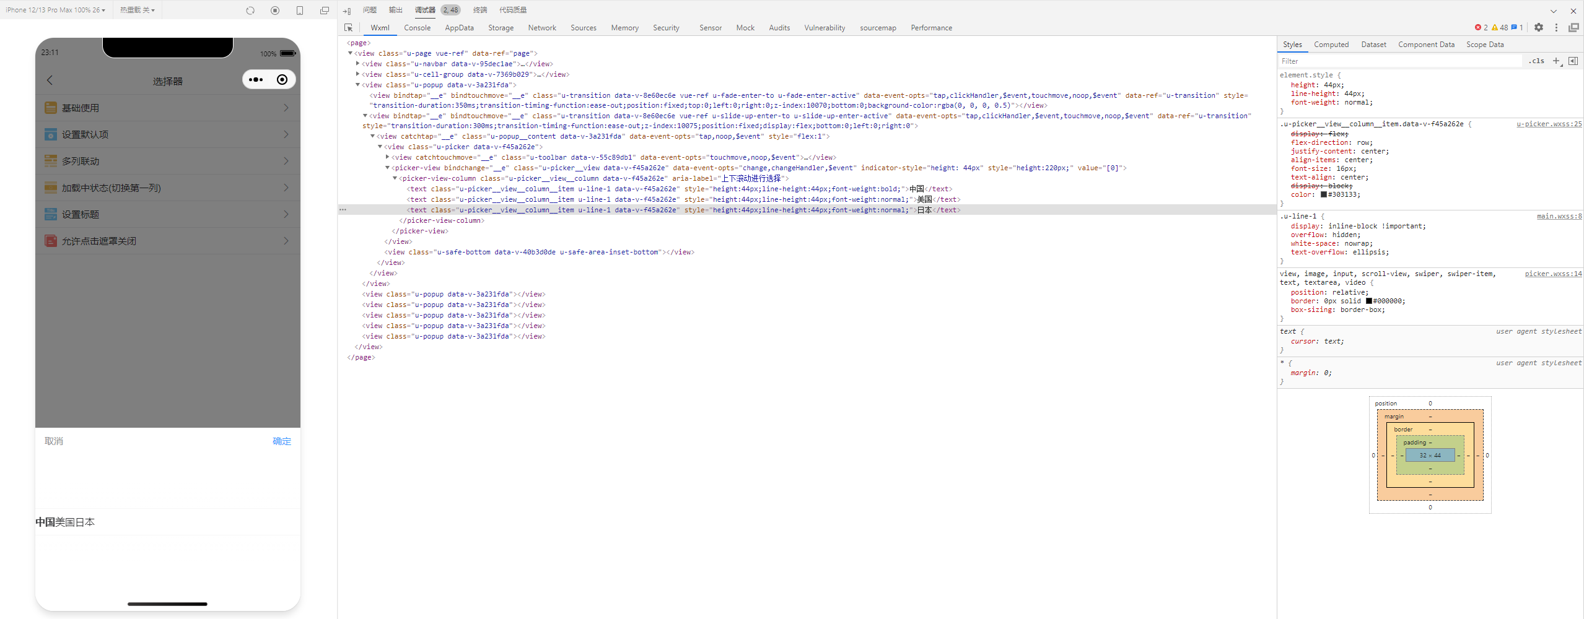Screen dimensions: 1584x619
Task: Open the 终端 tab
Action: tap(480, 10)
